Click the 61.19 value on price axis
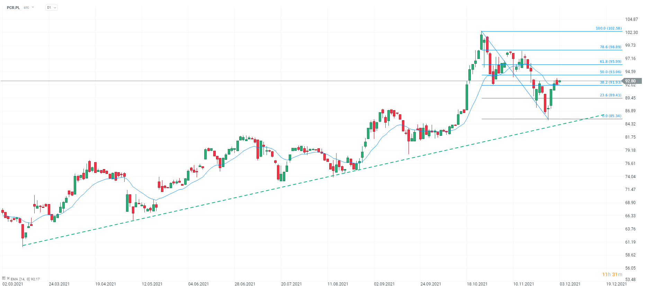Viewport: 646px width, 290px height. [630, 242]
